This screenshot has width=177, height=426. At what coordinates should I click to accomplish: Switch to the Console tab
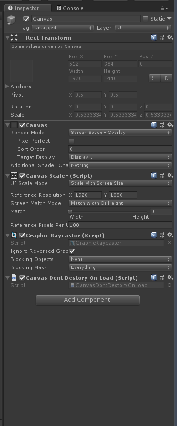[70, 8]
